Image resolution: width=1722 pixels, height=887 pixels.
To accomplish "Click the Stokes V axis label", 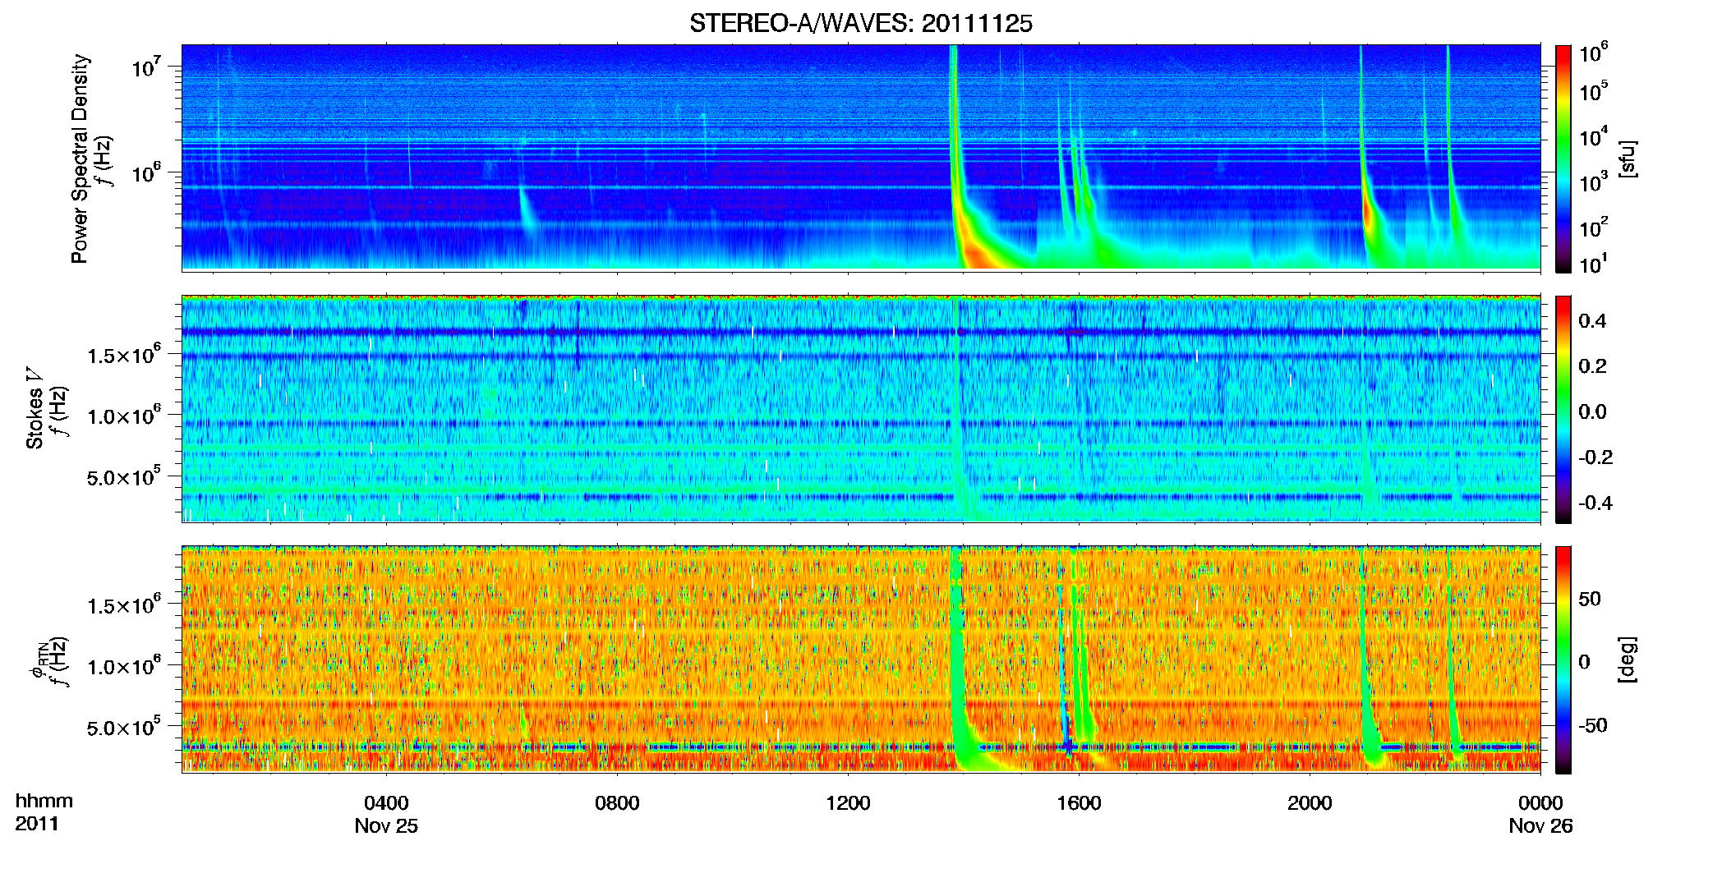I will 35,408.
